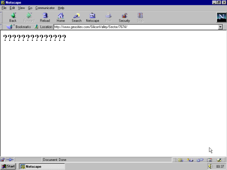Open the Windows Start button
Screen dimensions: 227x170
pos(8,166)
